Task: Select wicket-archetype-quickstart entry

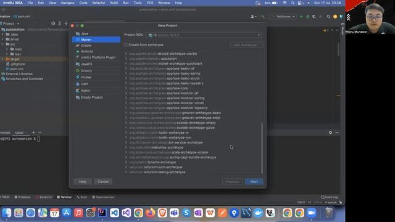Action: pyautogui.click(x=166, y=64)
